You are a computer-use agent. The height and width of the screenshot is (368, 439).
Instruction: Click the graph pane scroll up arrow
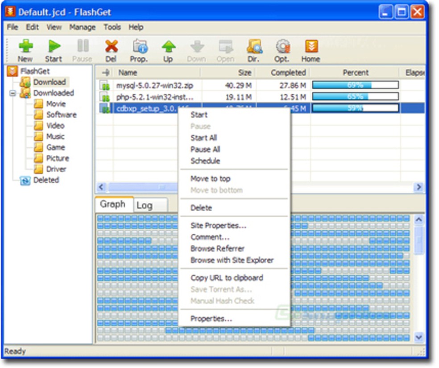click(418, 219)
